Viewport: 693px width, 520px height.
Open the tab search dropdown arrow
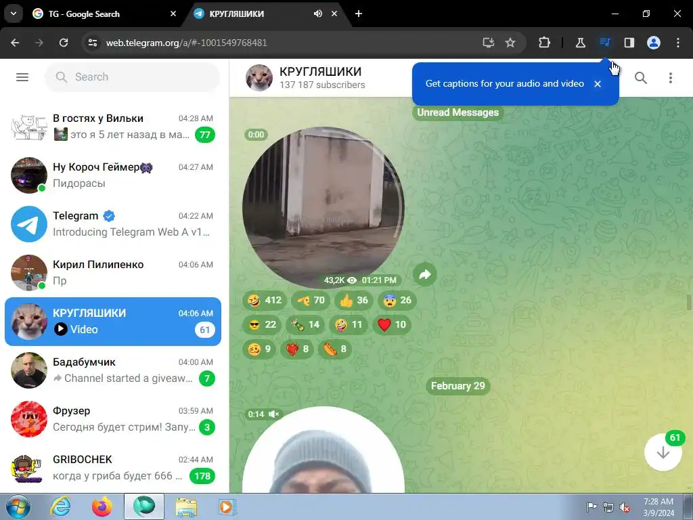pyautogui.click(x=14, y=14)
